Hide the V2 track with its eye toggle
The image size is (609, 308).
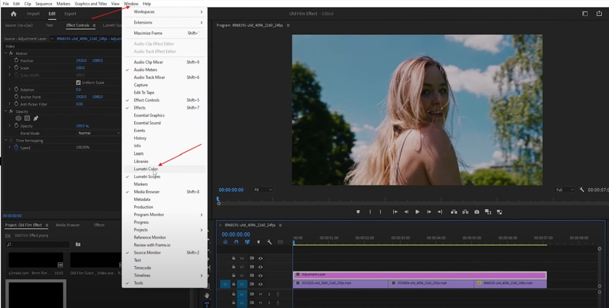coord(260,276)
